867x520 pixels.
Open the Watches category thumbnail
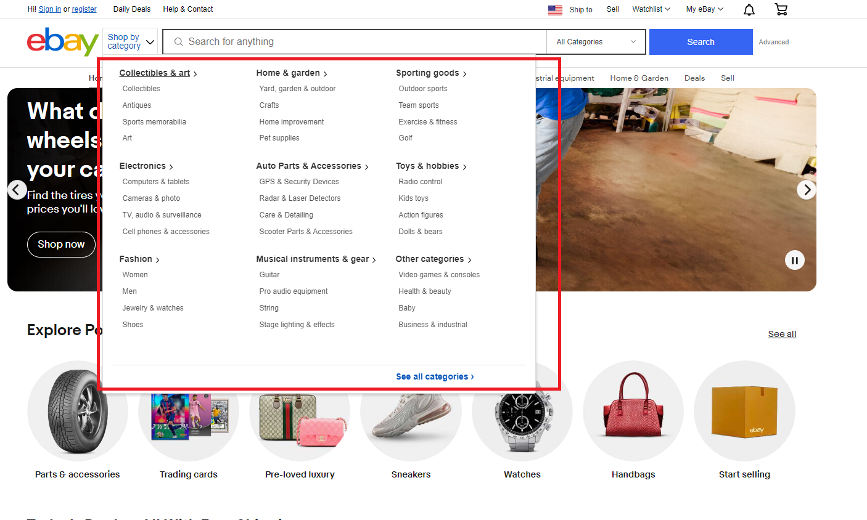[x=522, y=411]
